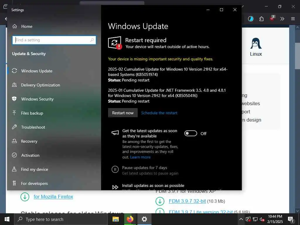Viewport: 300px width, 225px height.
Task: Click the uBlock Origin icon in Firefox
Action: pyautogui.click(x=272, y=18)
